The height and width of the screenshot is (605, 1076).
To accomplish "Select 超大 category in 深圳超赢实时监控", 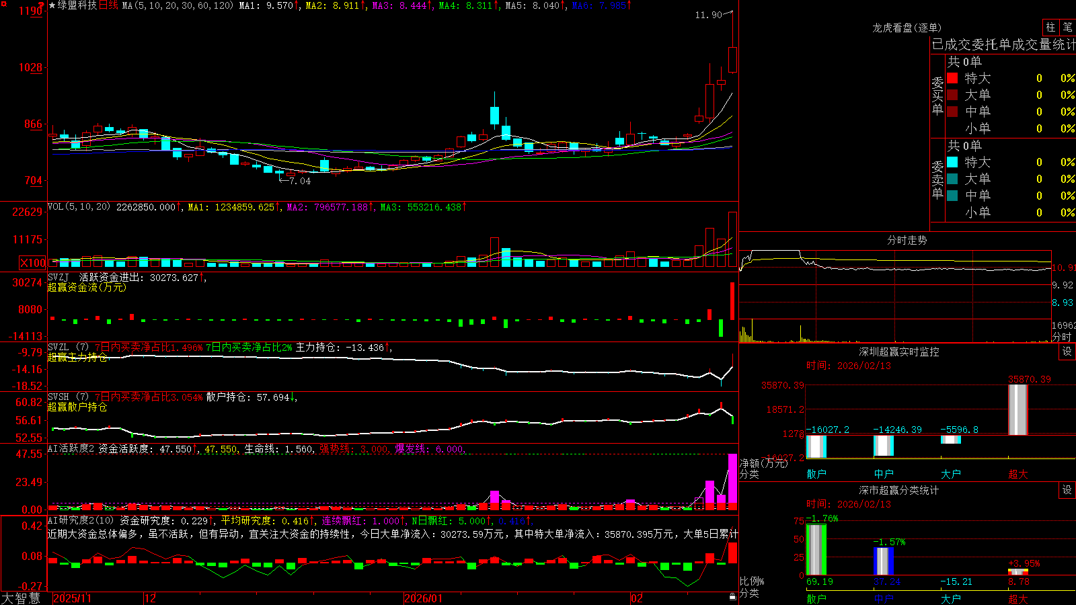I will point(1018,474).
